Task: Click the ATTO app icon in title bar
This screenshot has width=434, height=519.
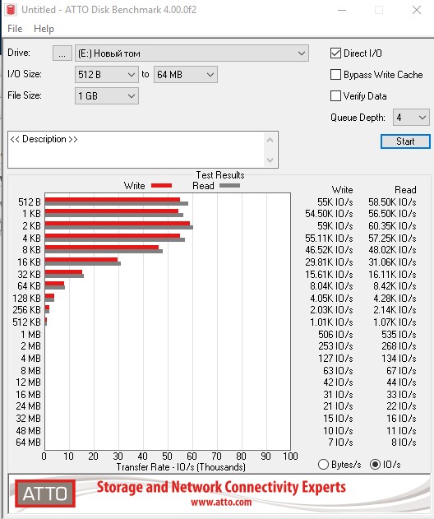Action: pos(11,10)
